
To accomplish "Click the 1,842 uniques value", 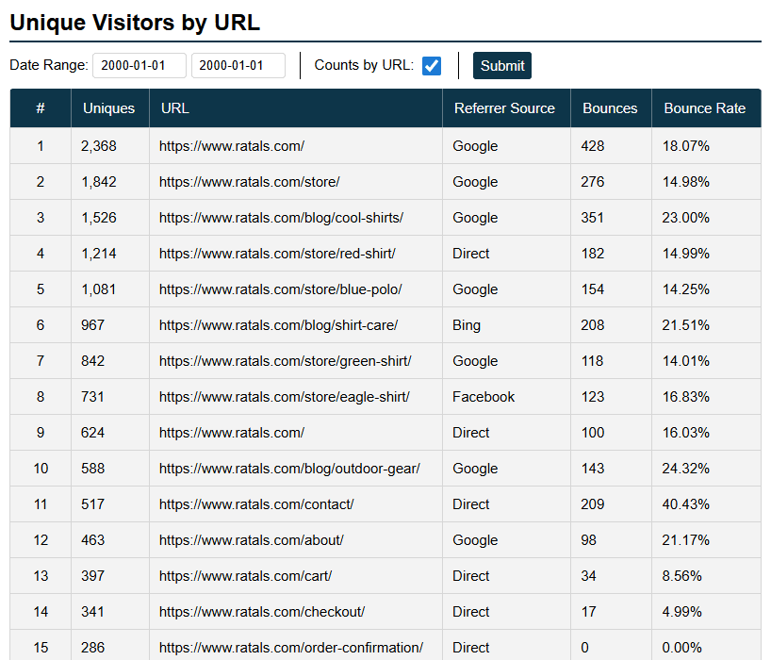I will pyautogui.click(x=99, y=182).
